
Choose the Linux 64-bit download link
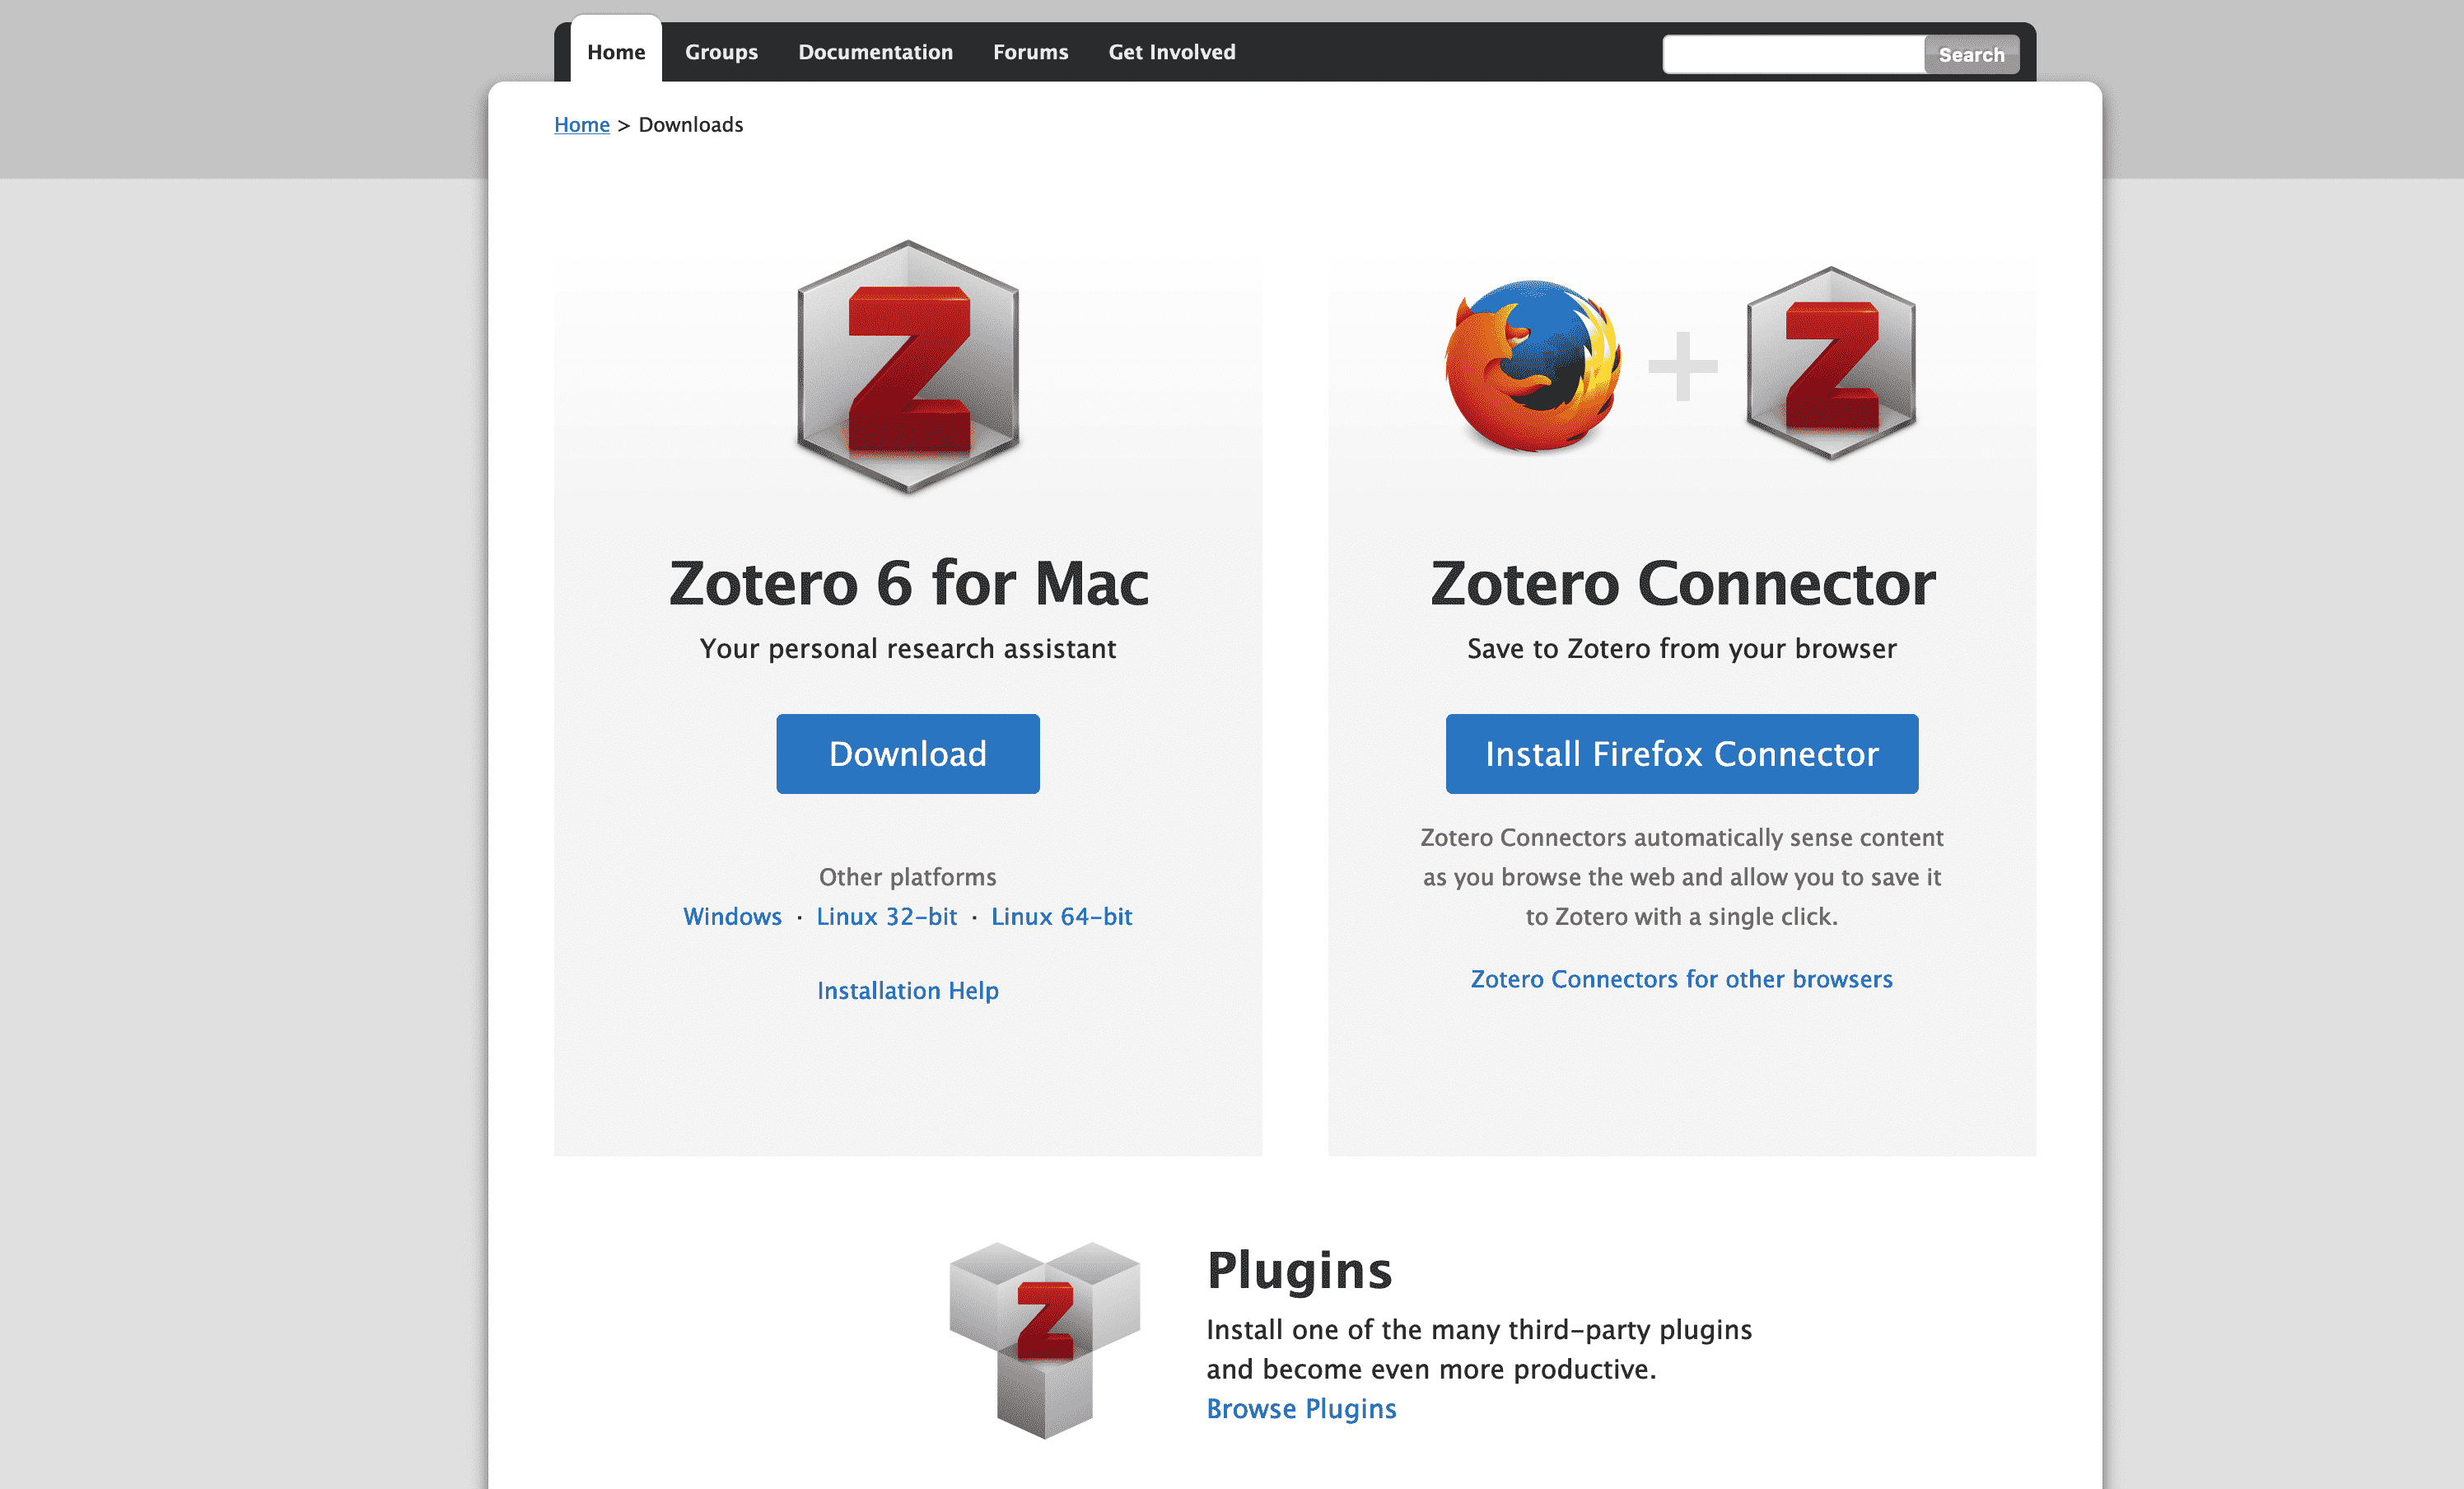[1062, 916]
